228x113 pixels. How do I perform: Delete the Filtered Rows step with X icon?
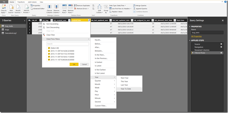point(193,53)
